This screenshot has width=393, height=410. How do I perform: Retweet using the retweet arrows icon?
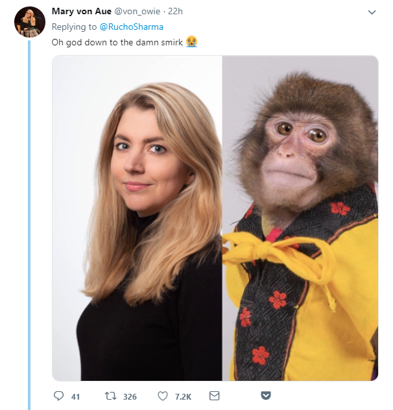[109, 396]
